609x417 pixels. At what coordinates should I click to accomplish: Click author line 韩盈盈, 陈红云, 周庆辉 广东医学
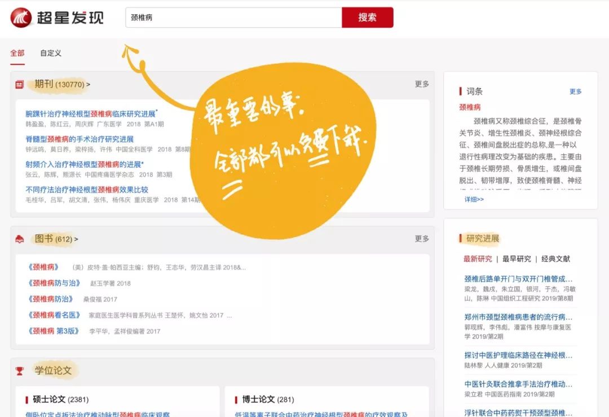[95, 124]
